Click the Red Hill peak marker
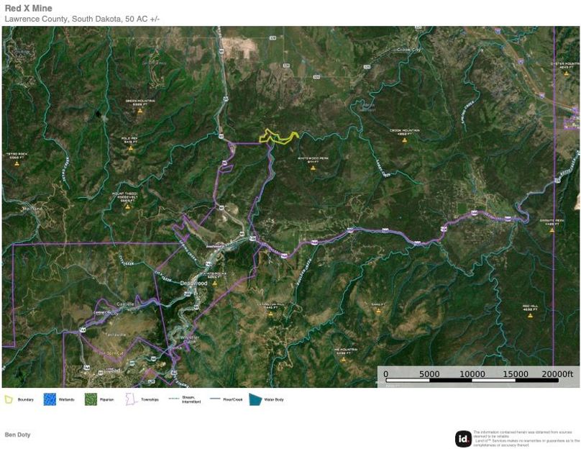The width and height of the screenshot is (581, 449). [x=530, y=316]
